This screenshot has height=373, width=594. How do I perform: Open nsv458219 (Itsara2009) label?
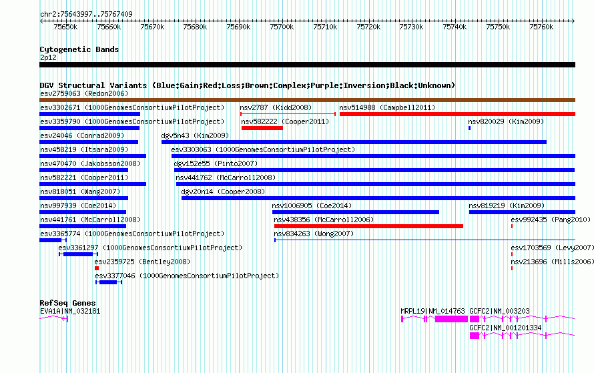coord(84,149)
